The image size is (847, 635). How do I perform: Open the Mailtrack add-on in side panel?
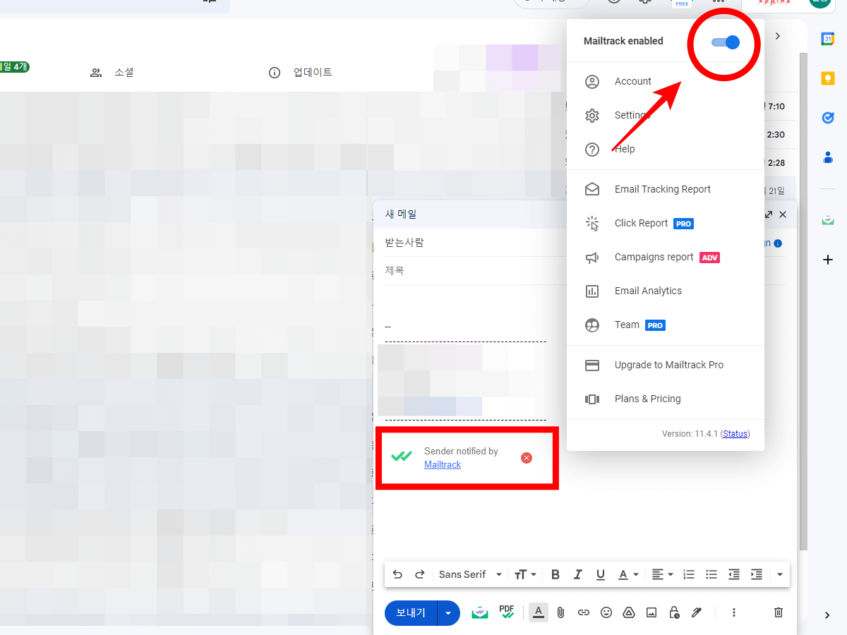828,220
